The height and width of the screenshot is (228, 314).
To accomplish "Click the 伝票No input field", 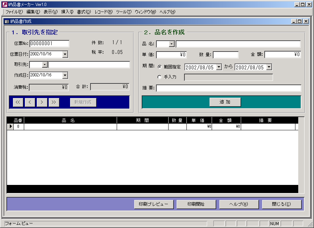I will 49,43.
